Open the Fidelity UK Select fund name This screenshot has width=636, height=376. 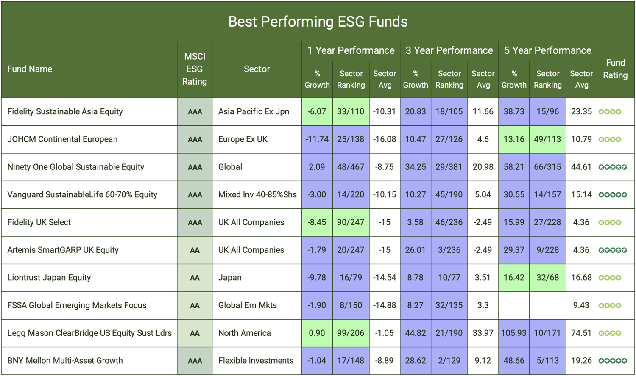point(39,222)
